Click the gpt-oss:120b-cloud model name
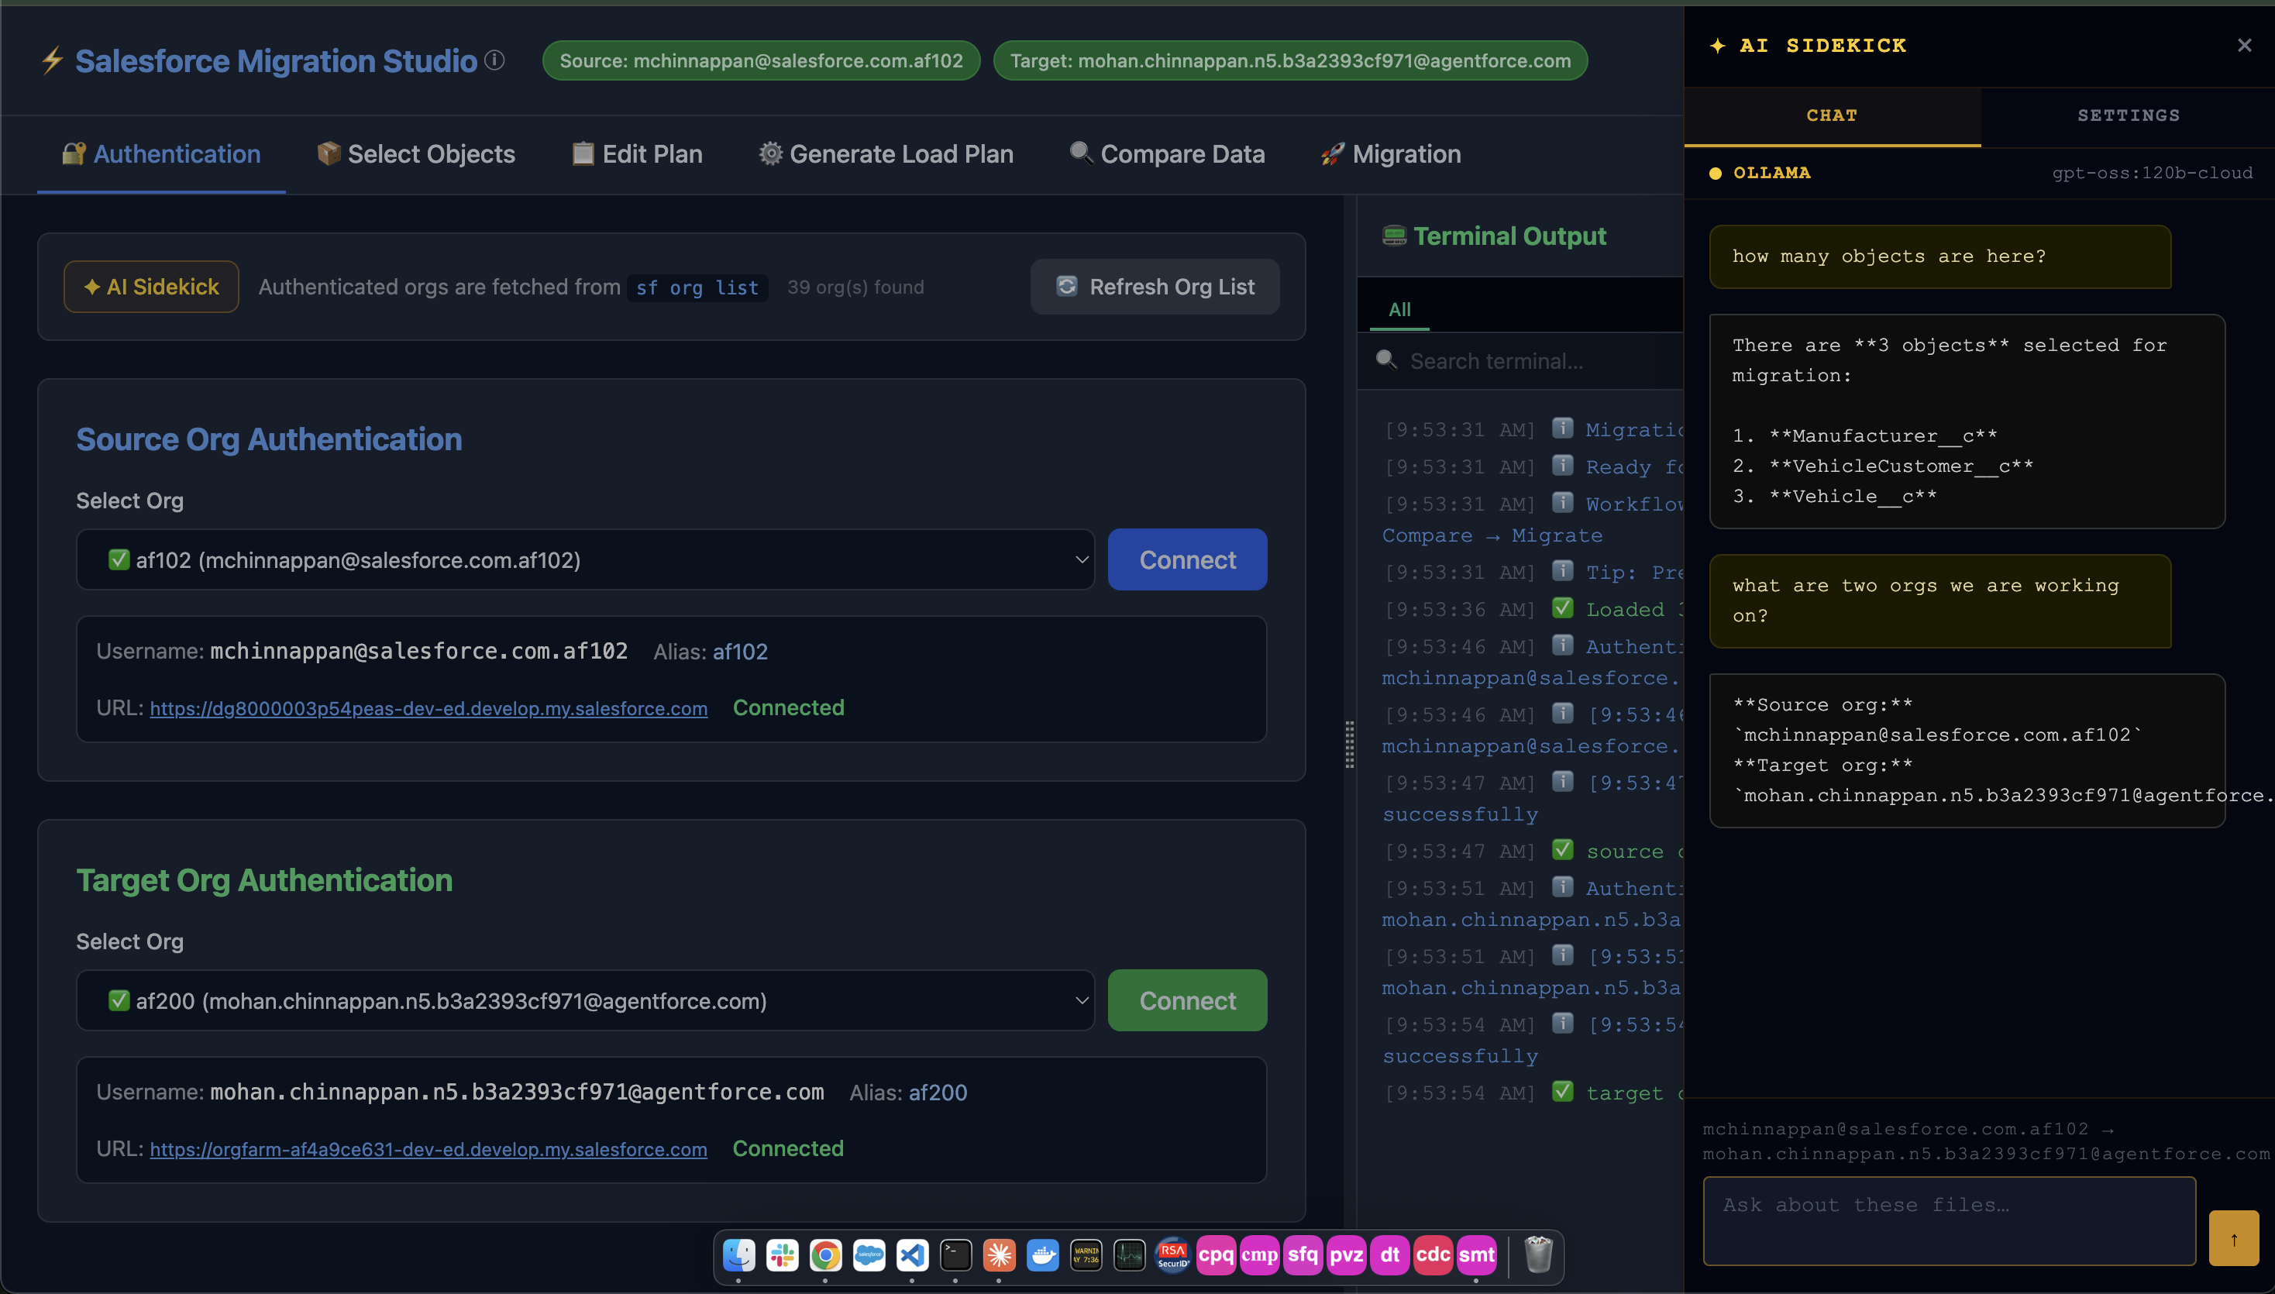This screenshot has width=2275, height=1294. pos(2153,173)
